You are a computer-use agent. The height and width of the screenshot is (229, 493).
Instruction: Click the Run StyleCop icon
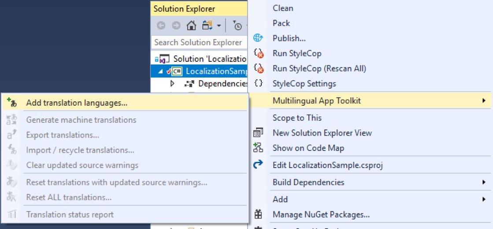coord(258,54)
